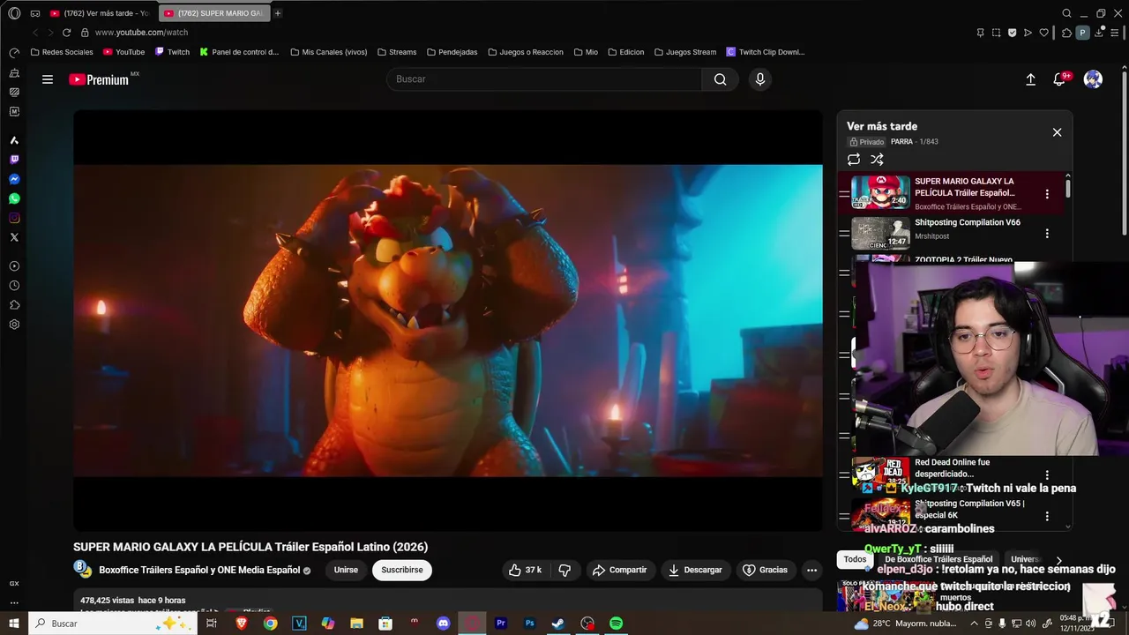The image size is (1129, 635).
Task: Open the YouTube guide hamburger menu
Action: [48, 79]
